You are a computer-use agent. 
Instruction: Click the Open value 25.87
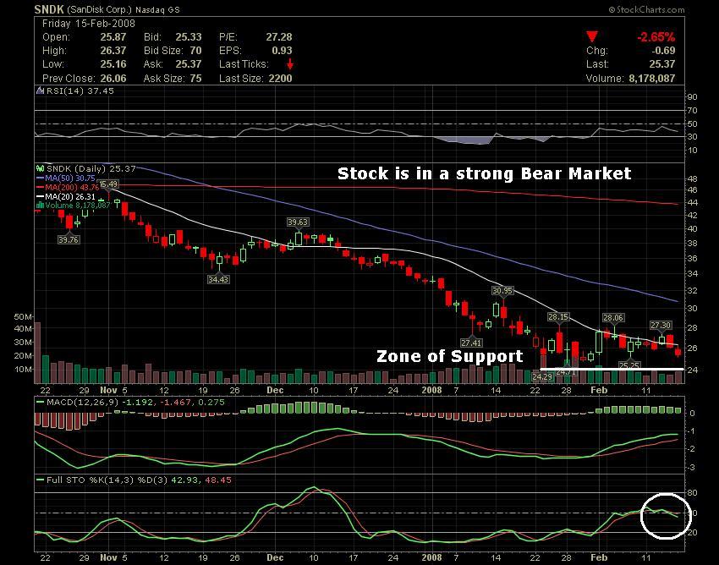(x=113, y=37)
